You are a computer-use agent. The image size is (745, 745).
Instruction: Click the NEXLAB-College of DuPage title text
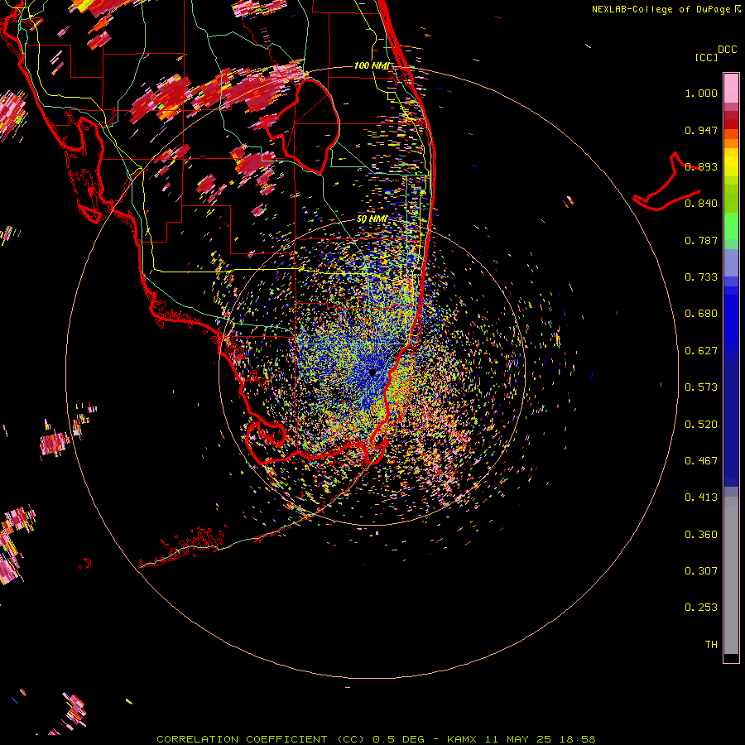661,9
